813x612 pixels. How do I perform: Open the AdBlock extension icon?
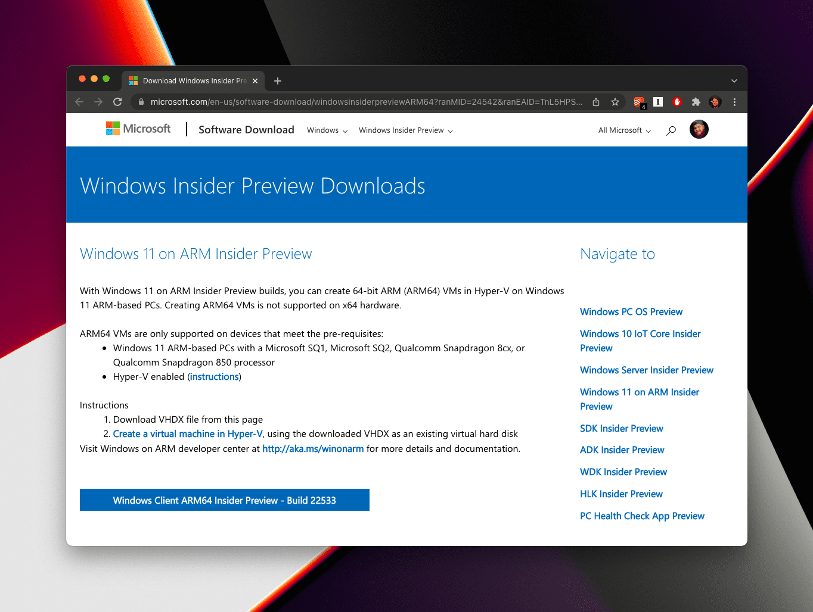coord(677,102)
